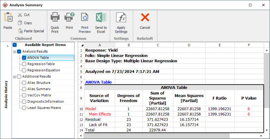This screenshot has height=139, width=270.
Task: Select the 'Folio: Simple Linear Regression' cell
Action: (x=100, y=56)
